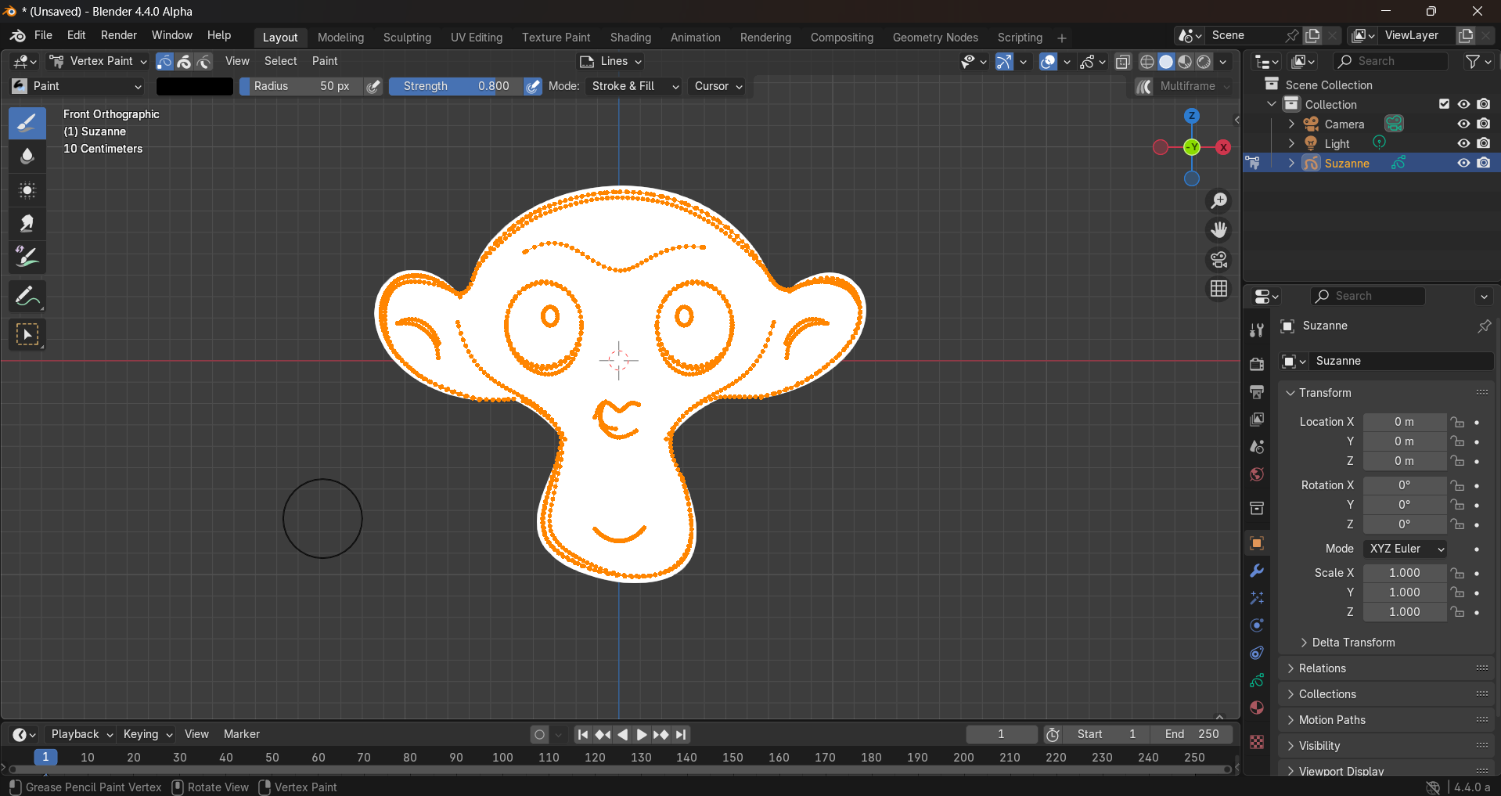Toggle Light viewport visibility eye
The height and width of the screenshot is (796, 1501).
(x=1463, y=143)
